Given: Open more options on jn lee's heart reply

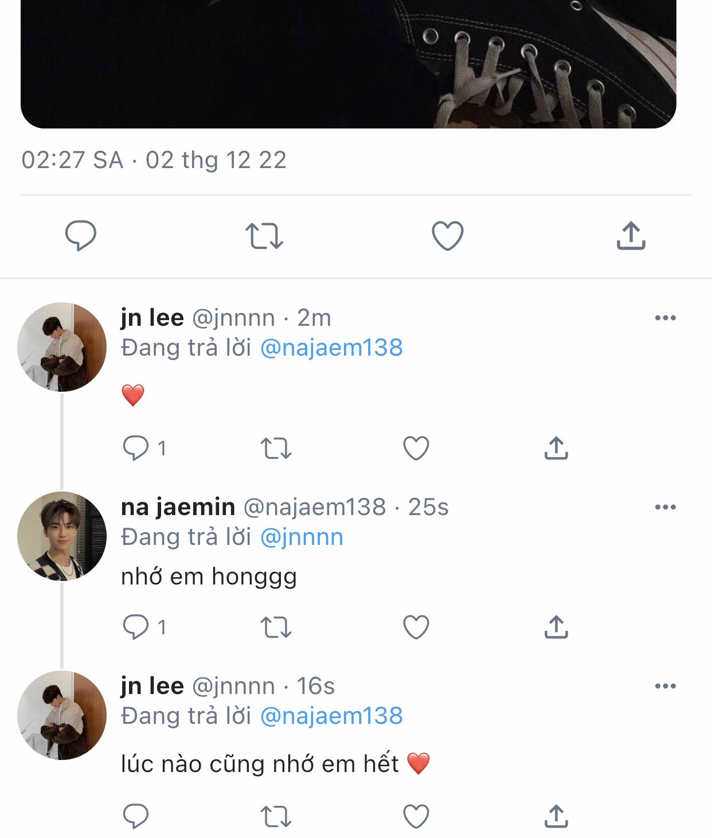Looking at the screenshot, I should click(665, 318).
